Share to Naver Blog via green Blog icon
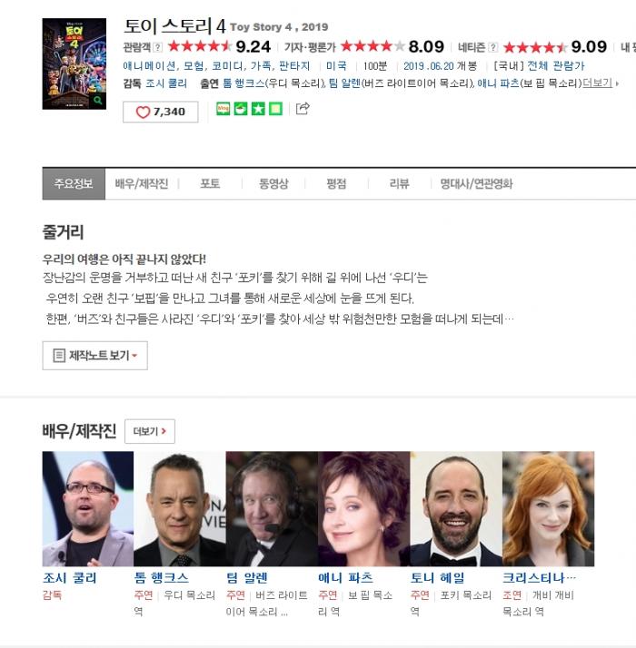Screen dimensions: 636x648 223,109
